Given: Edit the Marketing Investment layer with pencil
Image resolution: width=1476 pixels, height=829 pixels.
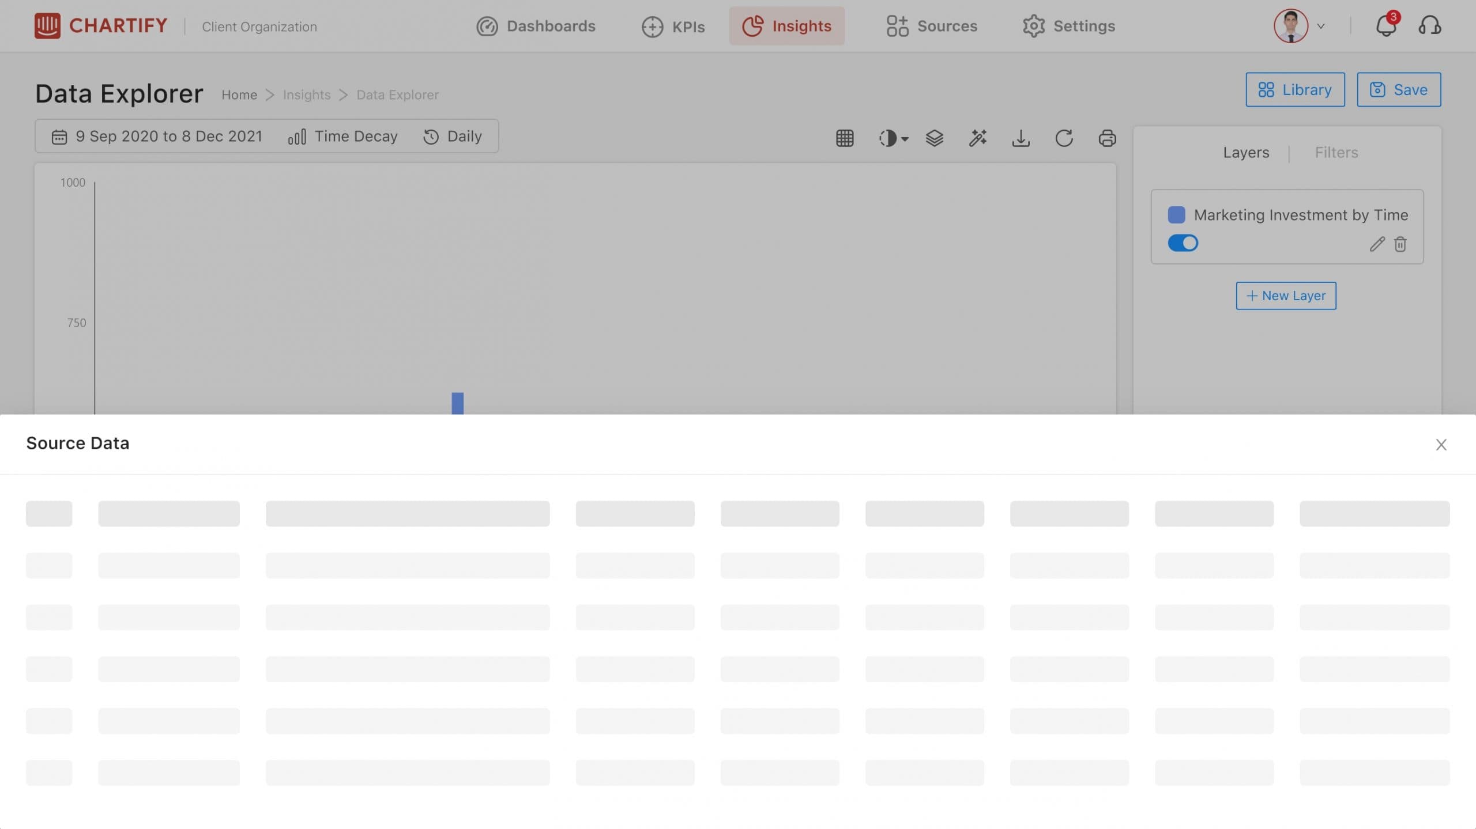Looking at the screenshot, I should pos(1377,244).
